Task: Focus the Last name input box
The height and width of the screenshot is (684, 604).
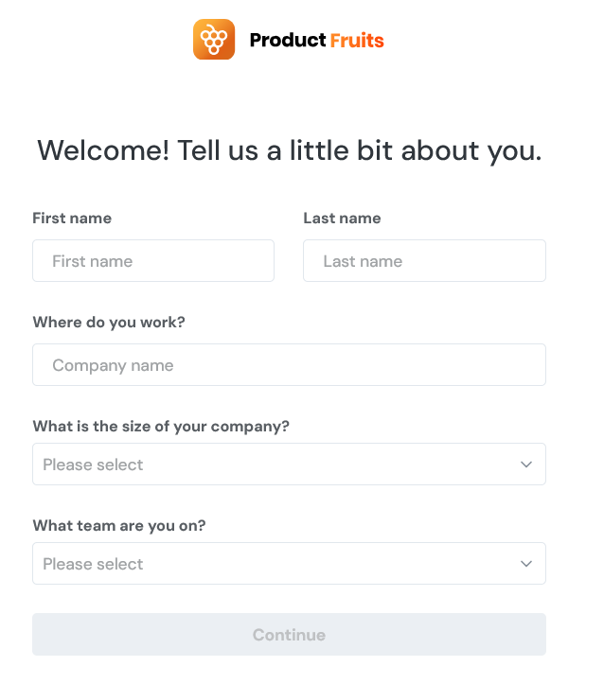Action: coord(424,260)
